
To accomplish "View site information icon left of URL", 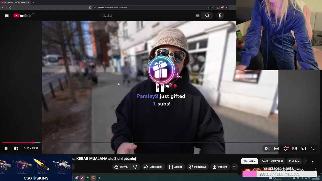I will (95, 8).
